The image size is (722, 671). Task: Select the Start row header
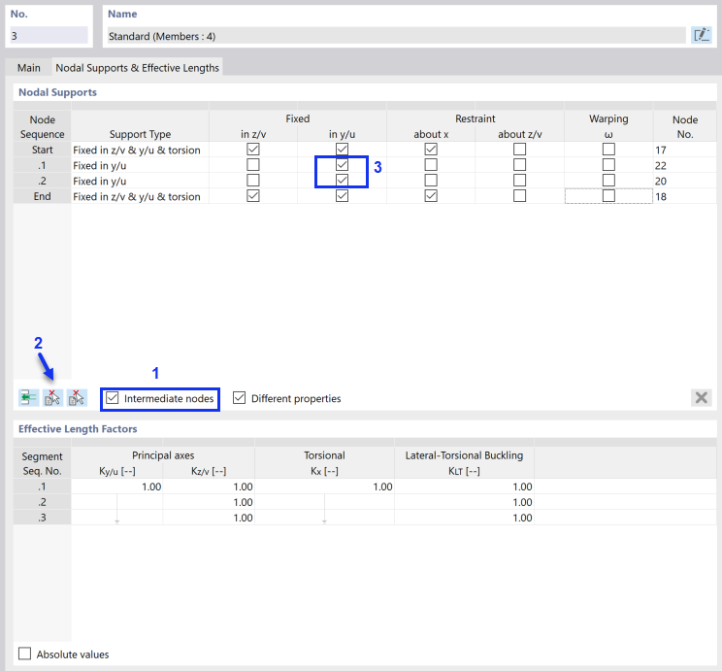point(43,150)
